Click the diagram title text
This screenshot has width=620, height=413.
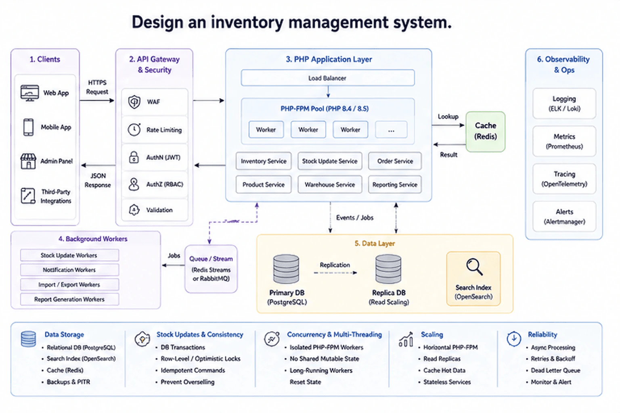[x=291, y=22]
